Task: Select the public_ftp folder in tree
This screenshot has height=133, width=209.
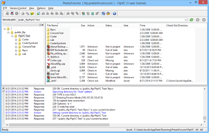Action: [20, 32]
